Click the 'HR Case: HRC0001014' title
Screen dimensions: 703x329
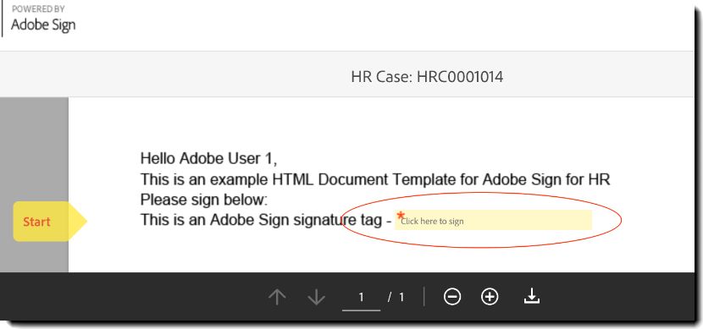pos(427,77)
